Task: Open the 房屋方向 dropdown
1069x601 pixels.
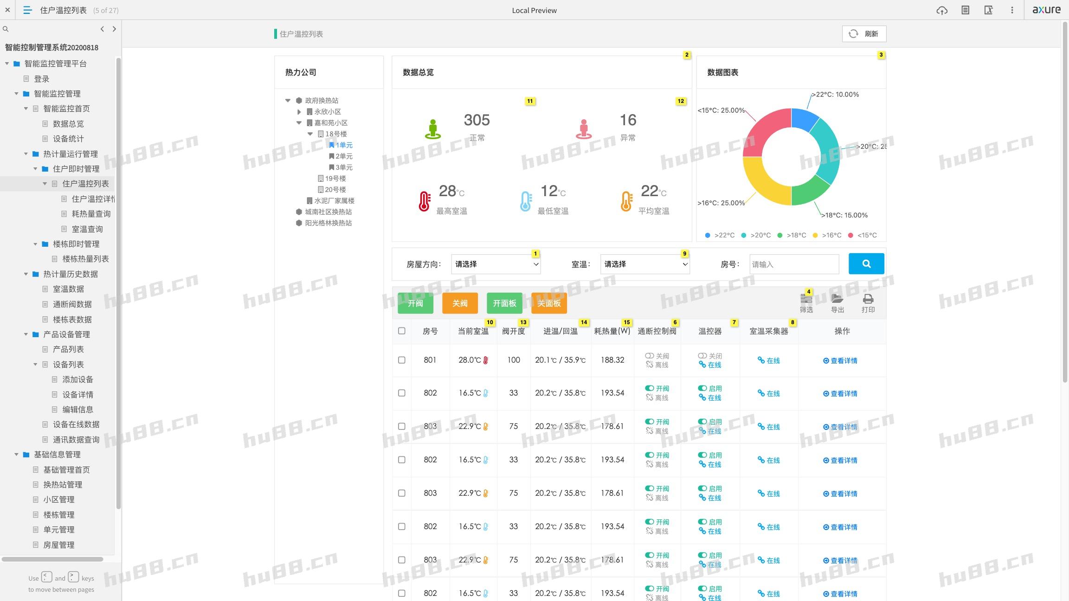Action: coord(496,264)
